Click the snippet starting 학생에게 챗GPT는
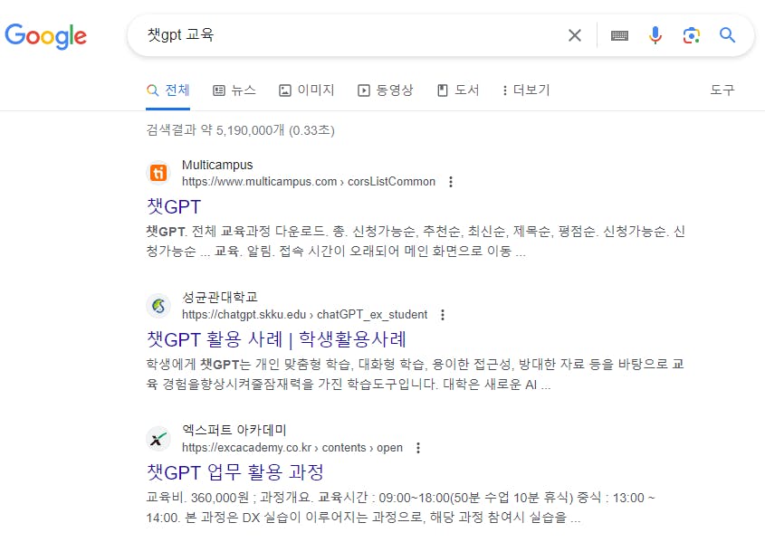 point(416,375)
